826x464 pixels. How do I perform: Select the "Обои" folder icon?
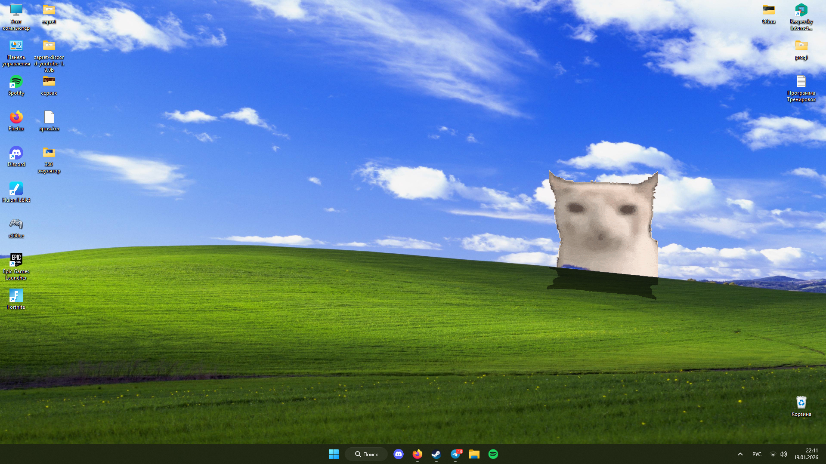(x=769, y=14)
